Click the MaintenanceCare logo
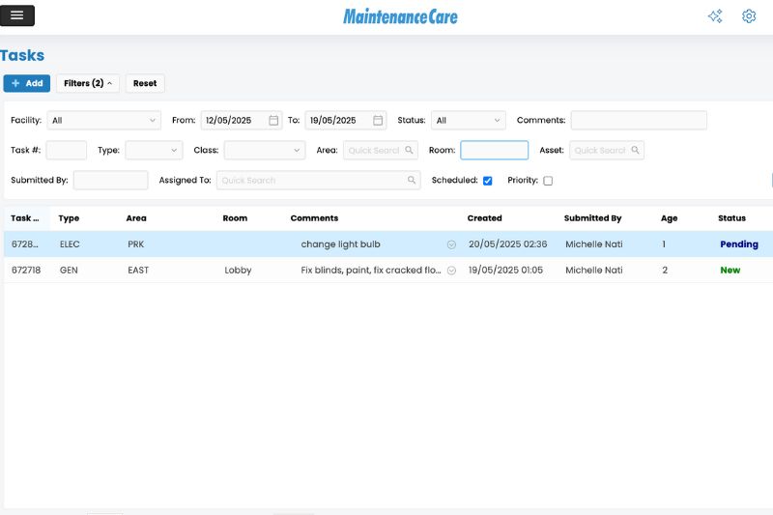 (x=400, y=16)
